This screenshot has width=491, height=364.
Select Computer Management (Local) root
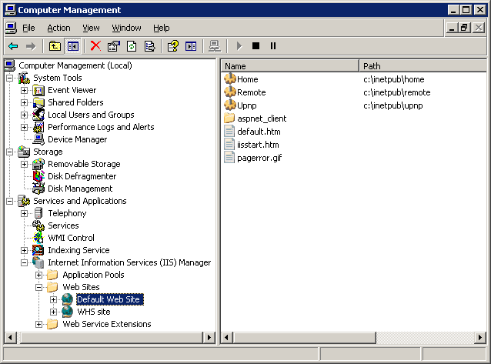(x=75, y=65)
